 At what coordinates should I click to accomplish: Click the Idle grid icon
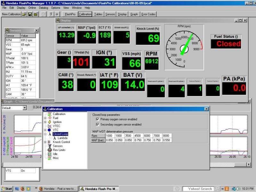50,154
